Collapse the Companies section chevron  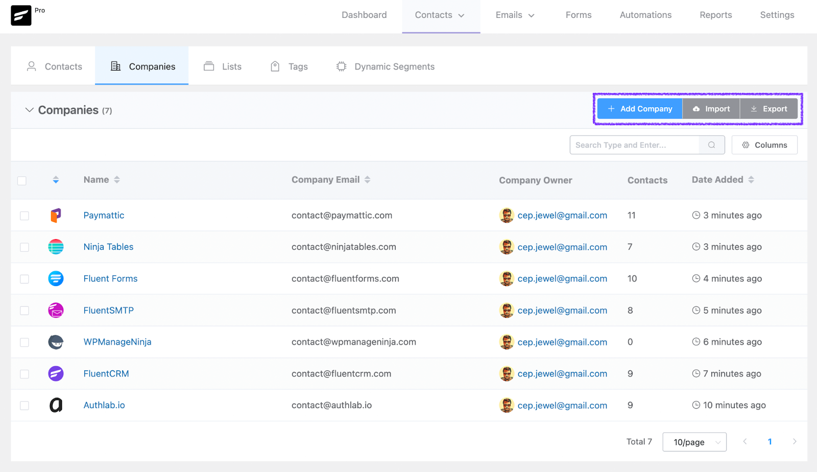click(30, 110)
